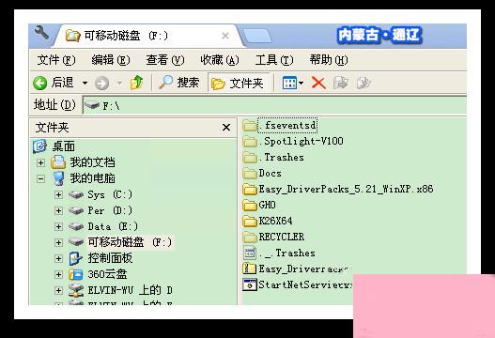Open the 文件(F) menu
This screenshot has width=495, height=338.
56,60
